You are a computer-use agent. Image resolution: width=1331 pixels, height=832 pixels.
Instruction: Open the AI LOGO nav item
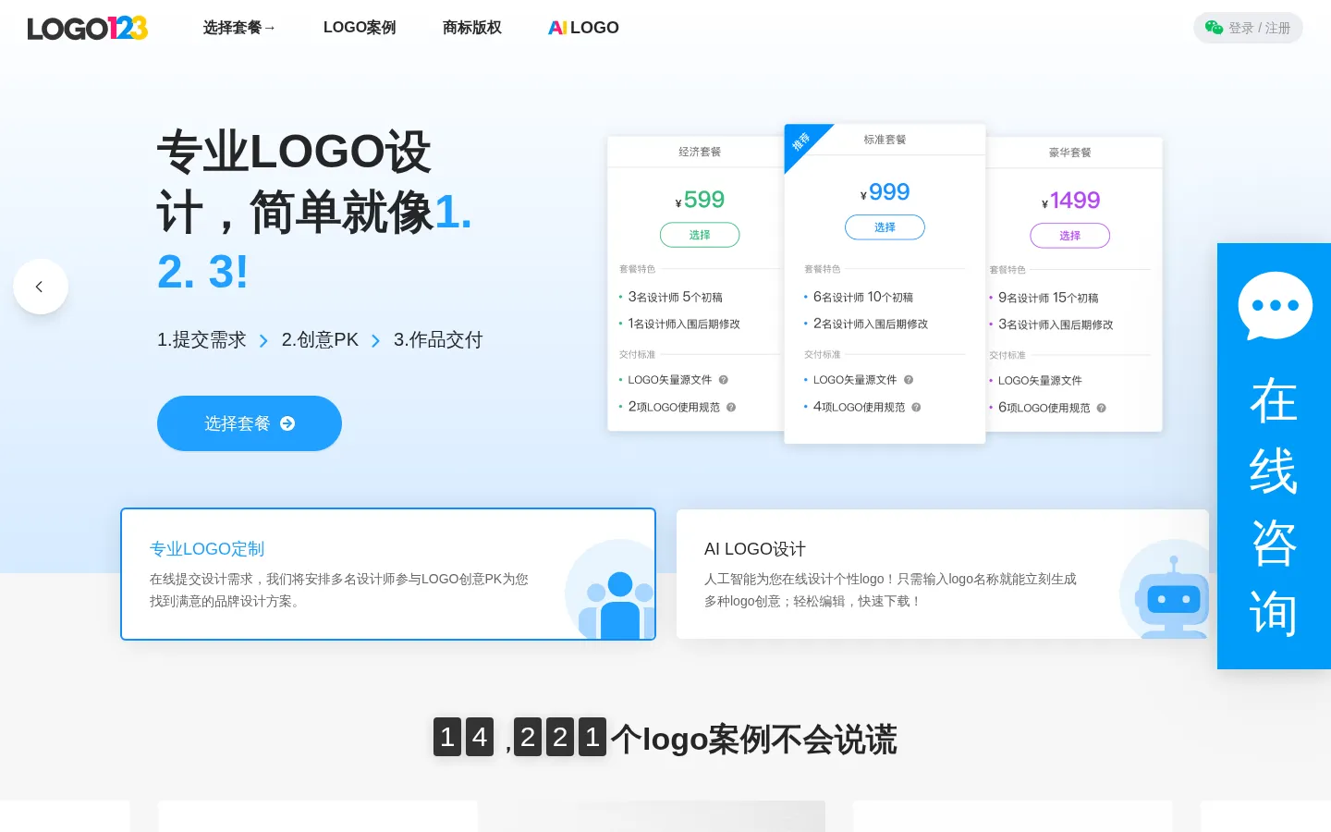point(583,28)
